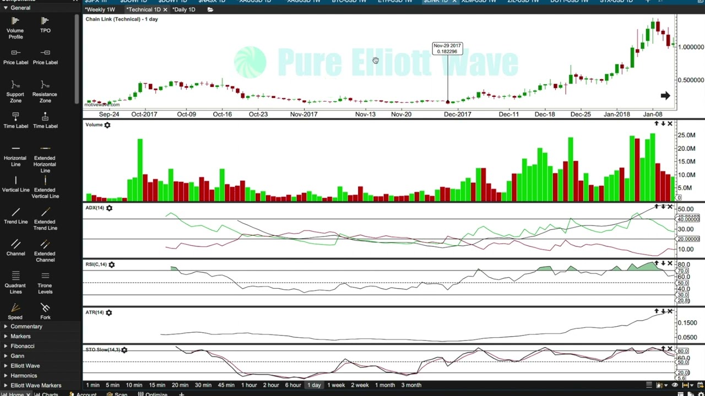The width and height of the screenshot is (705, 396).
Task: Change chart interval to 1 hour
Action: (249, 386)
